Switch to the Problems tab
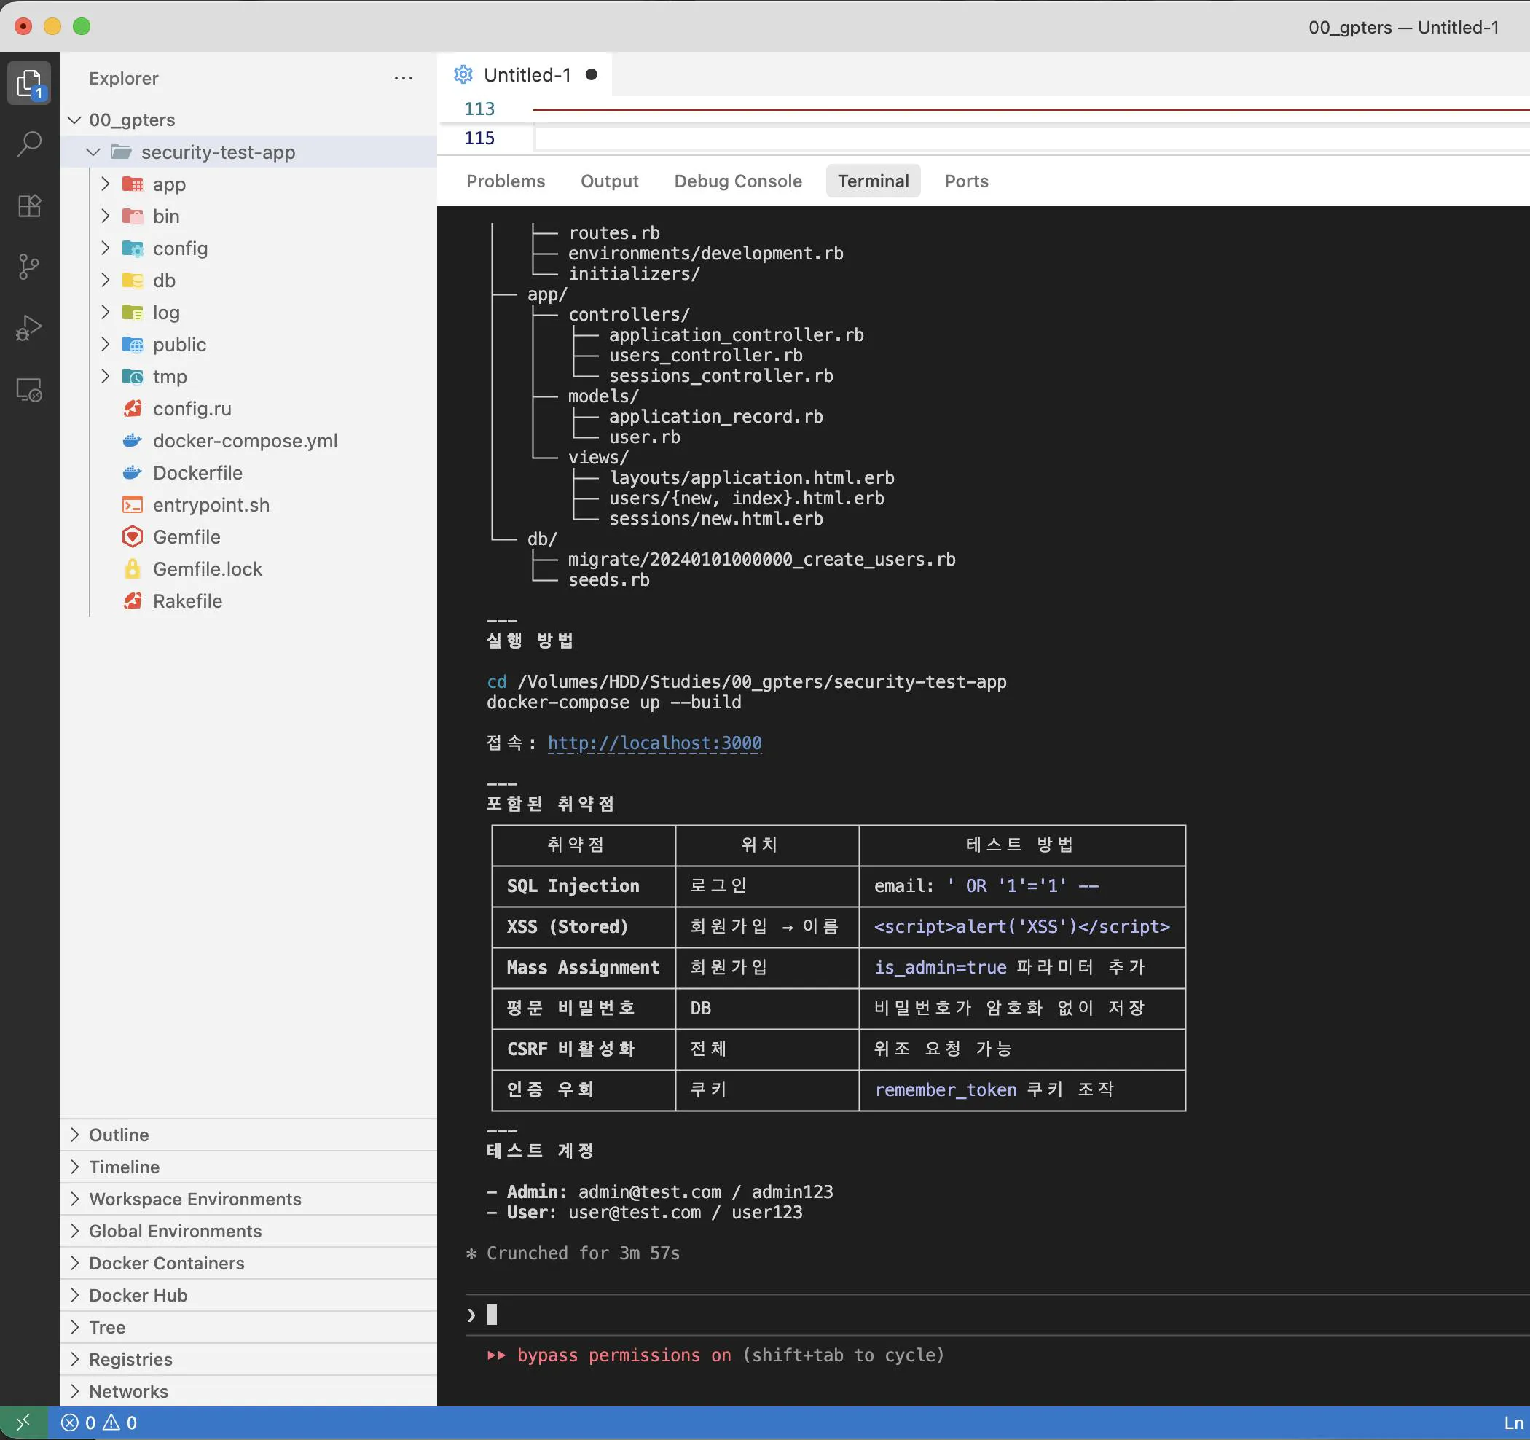Screen dimensions: 1530x1440 click(505, 181)
